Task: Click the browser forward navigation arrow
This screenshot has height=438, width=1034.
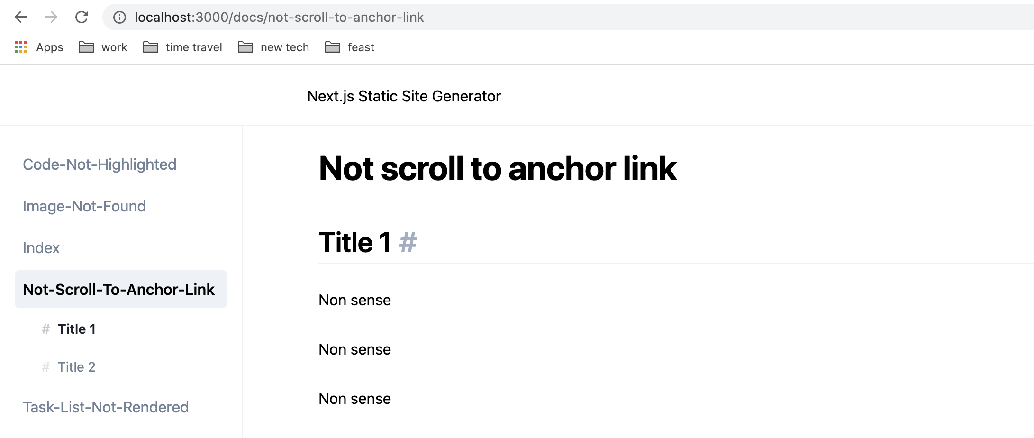Action: [51, 17]
